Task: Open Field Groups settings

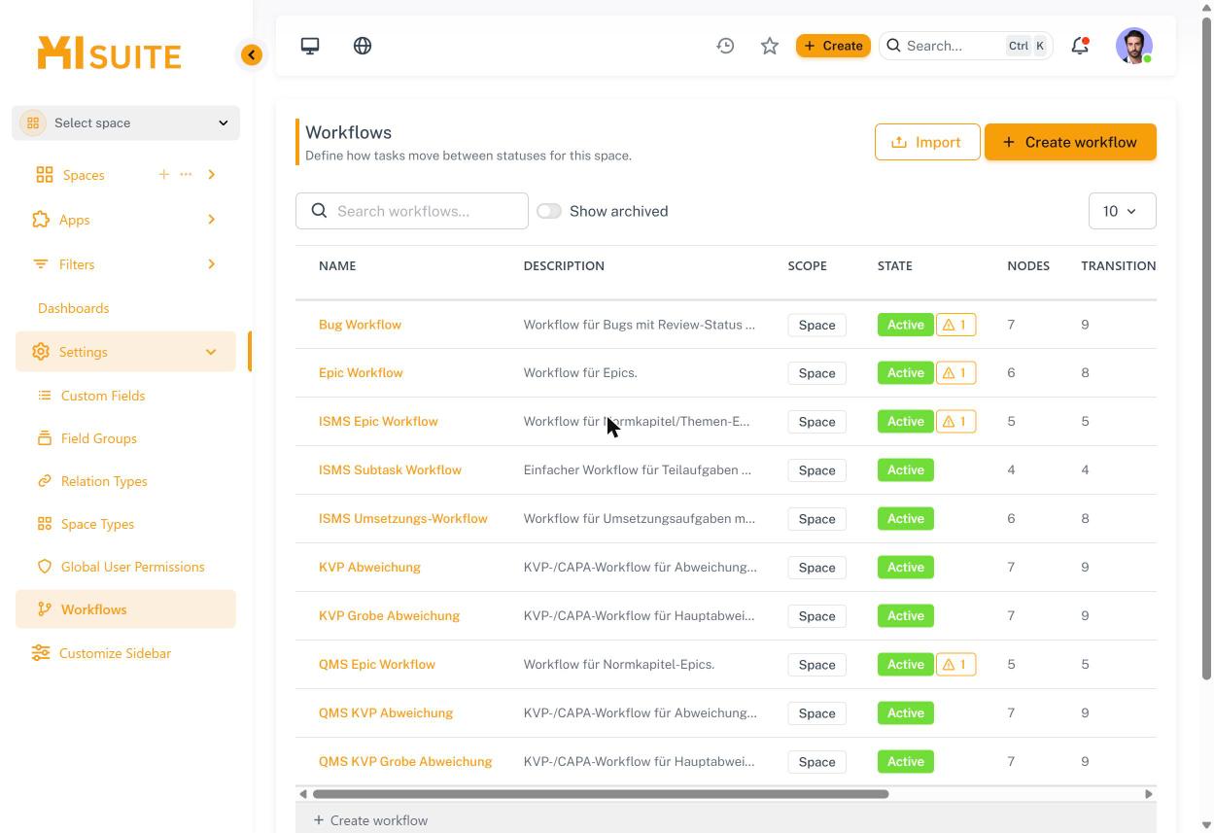Action: tap(99, 438)
